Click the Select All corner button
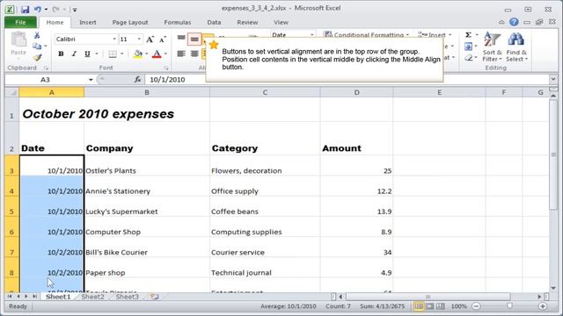 [x=11, y=92]
